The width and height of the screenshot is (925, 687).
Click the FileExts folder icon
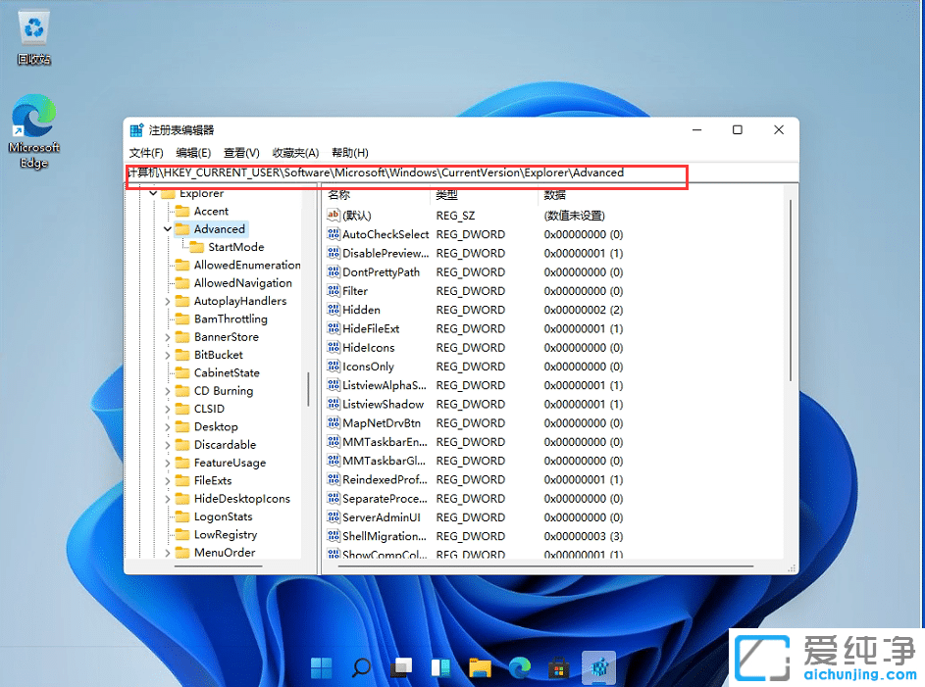click(184, 480)
